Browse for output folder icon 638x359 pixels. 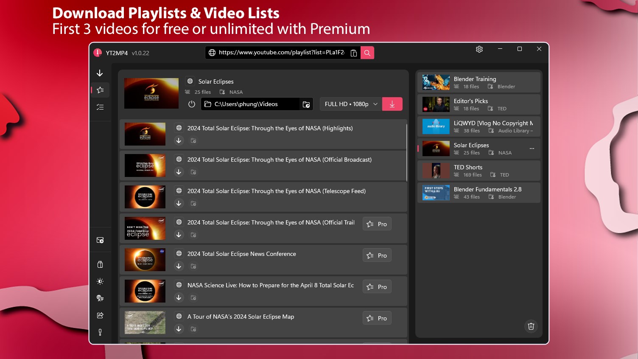pos(306,104)
